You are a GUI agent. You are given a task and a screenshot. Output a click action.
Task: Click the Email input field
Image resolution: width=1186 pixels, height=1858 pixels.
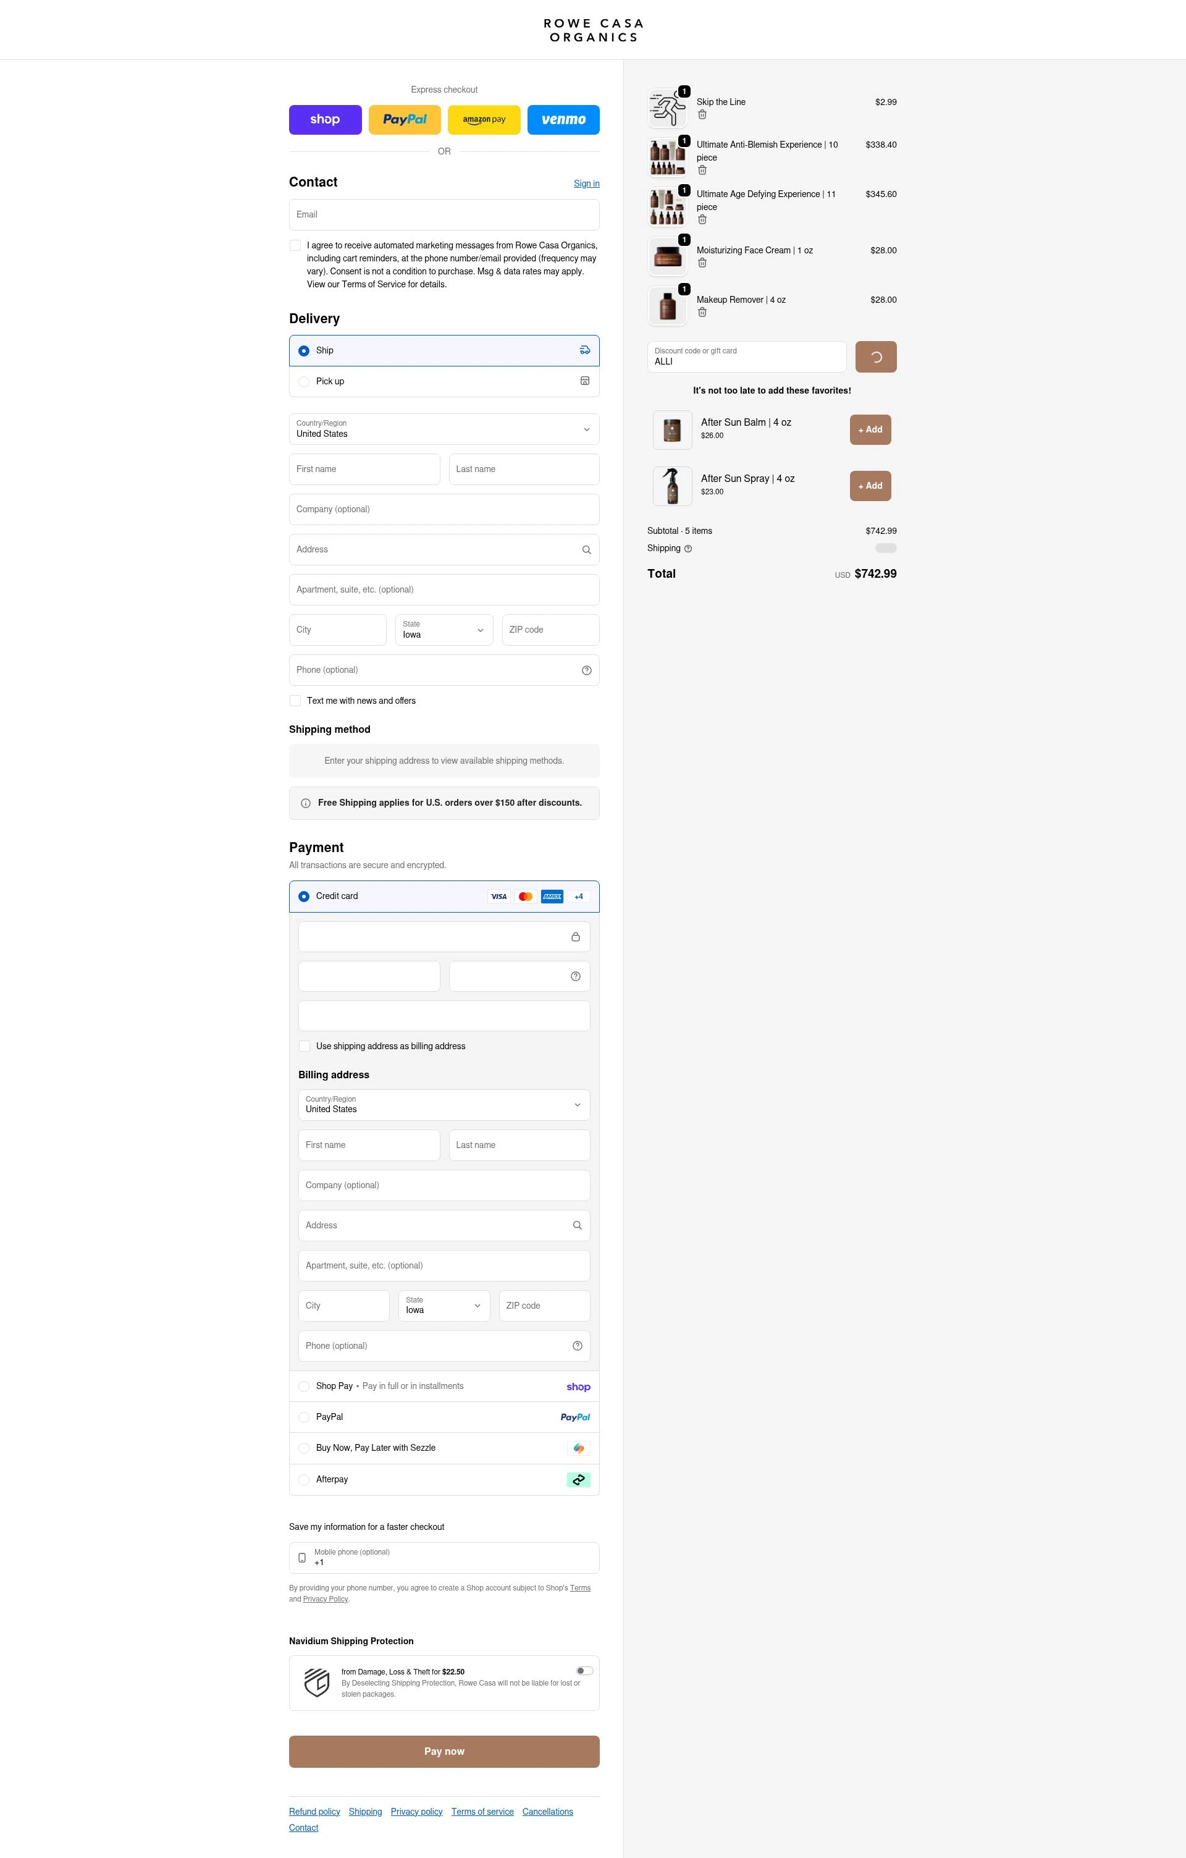click(x=444, y=214)
